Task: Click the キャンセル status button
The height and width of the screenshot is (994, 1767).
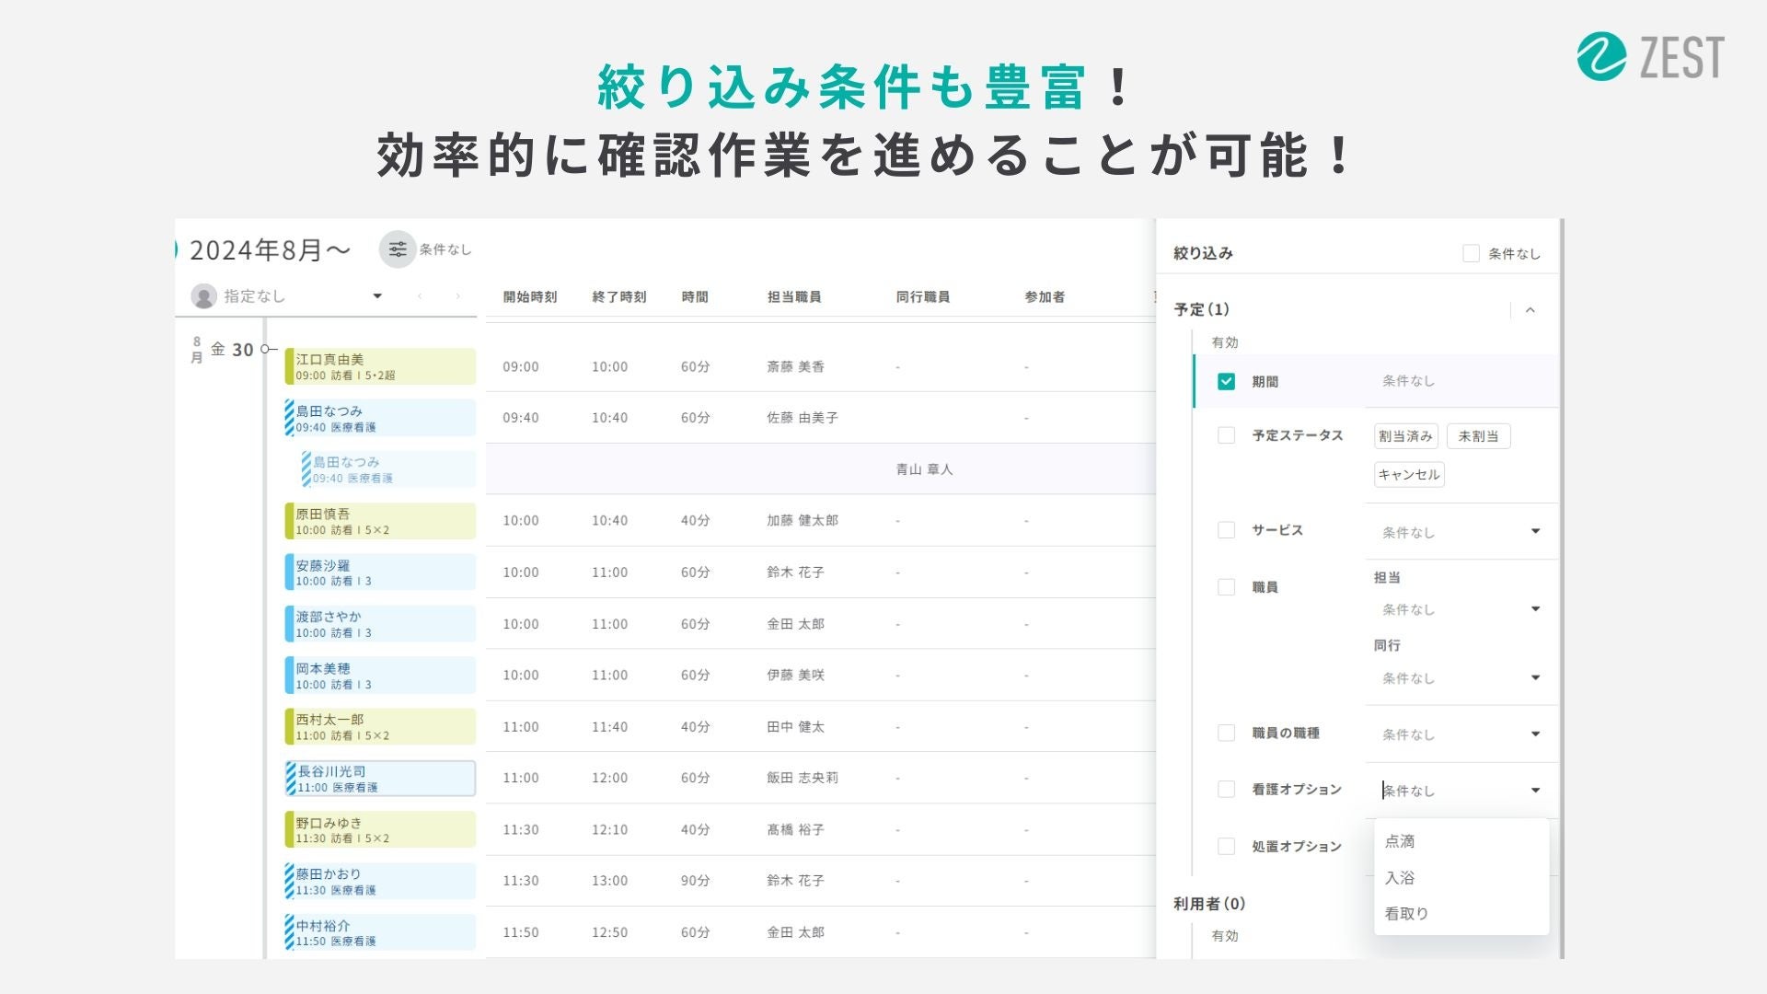Action: (x=1408, y=475)
